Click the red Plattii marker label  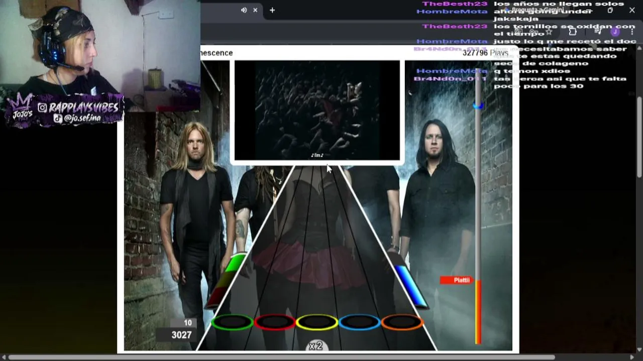click(x=457, y=280)
